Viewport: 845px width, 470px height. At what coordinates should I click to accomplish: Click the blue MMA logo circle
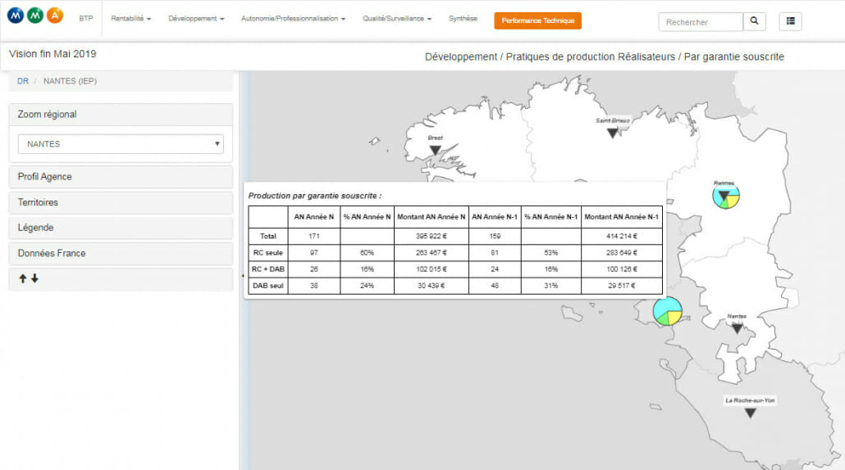pos(16,16)
